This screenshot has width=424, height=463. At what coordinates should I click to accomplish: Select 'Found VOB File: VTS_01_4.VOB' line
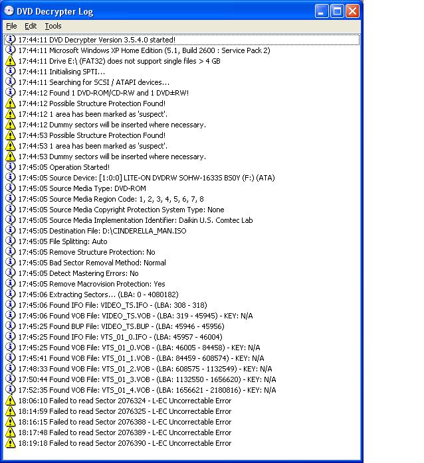147,390
